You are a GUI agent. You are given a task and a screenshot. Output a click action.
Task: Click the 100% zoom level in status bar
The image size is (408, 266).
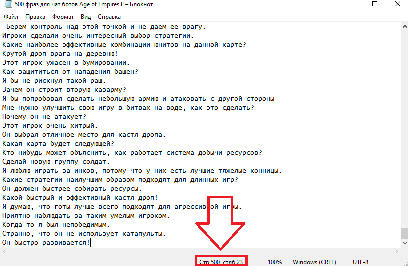tap(274, 262)
